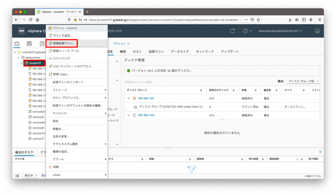Switch to the VMs and Templates inventory view
Viewport: 336px width, 195px height.
point(29,43)
